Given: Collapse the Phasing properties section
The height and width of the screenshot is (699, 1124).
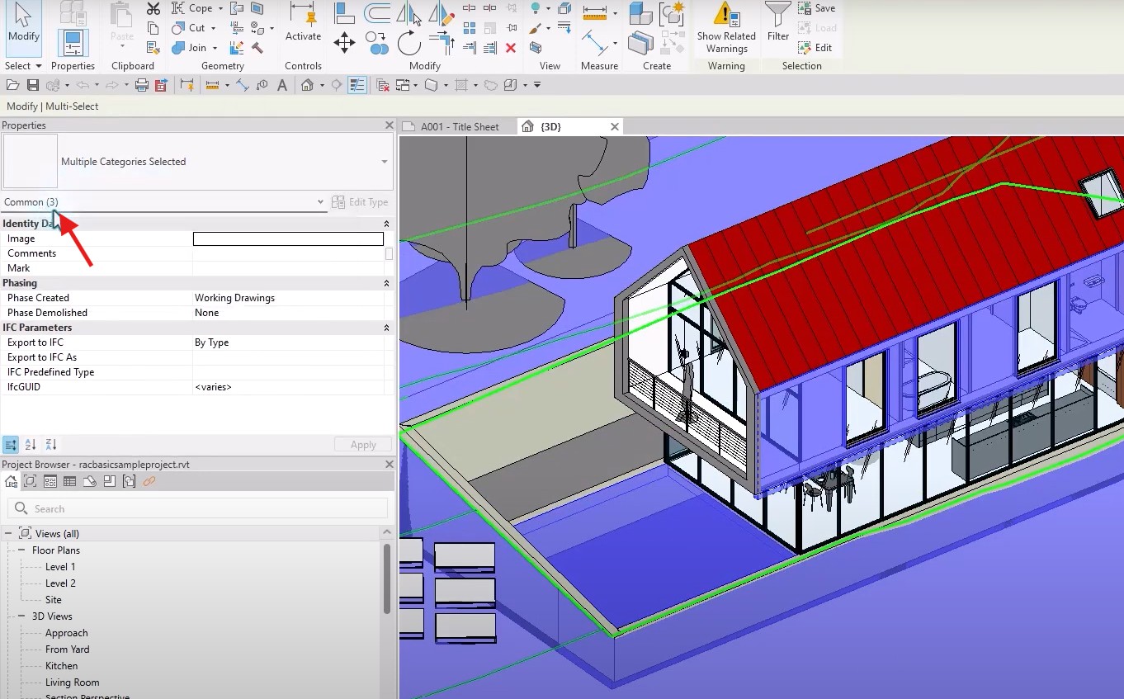Looking at the screenshot, I should (x=386, y=283).
